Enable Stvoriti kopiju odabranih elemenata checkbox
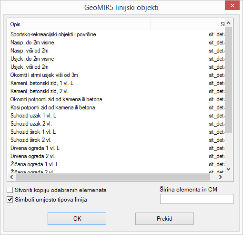This screenshot has height=235, width=243. click(10, 190)
